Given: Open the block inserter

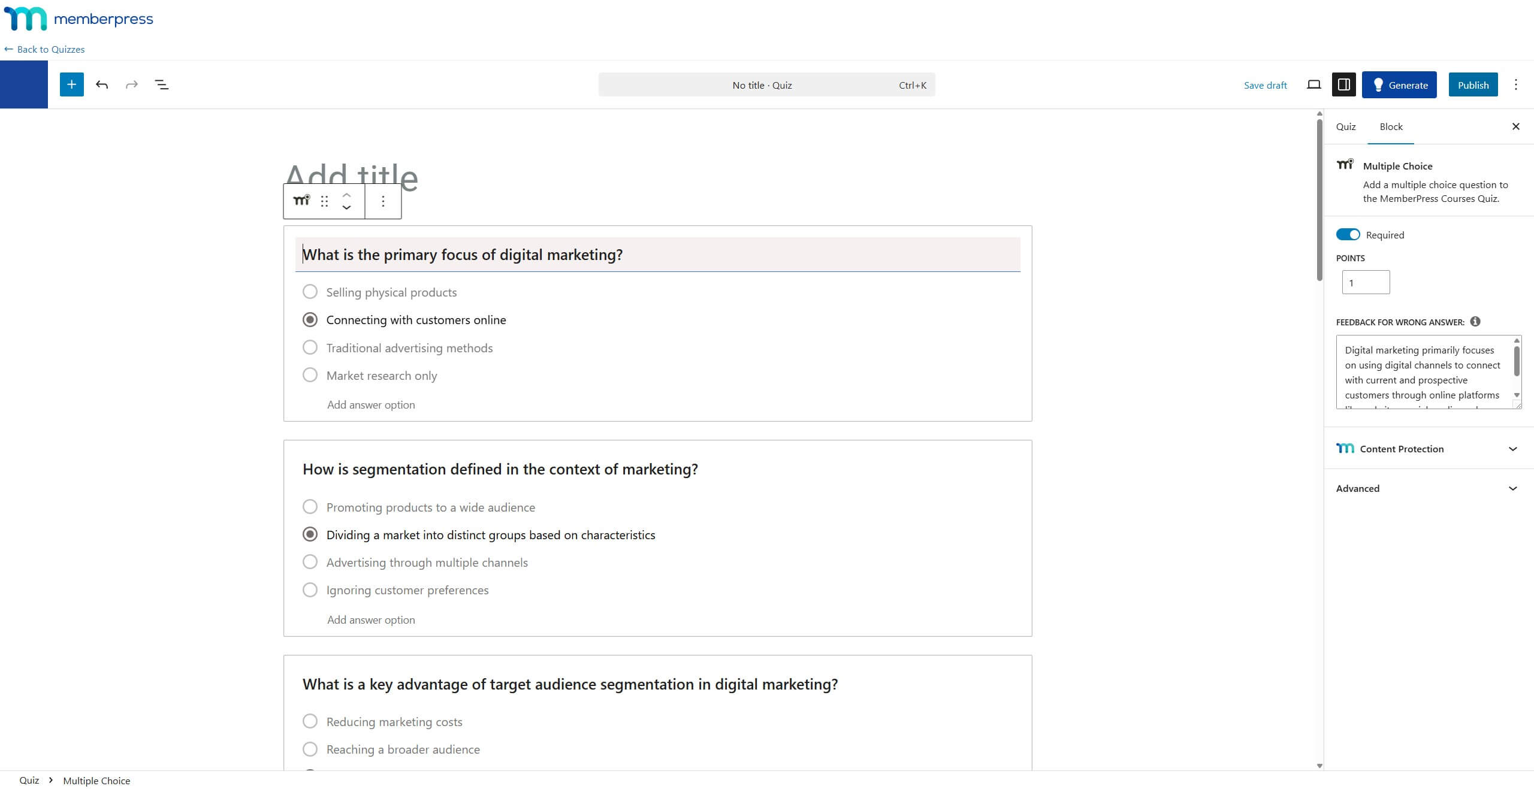Looking at the screenshot, I should pos(71,84).
